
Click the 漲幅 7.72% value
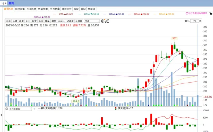[x=79, y=25]
